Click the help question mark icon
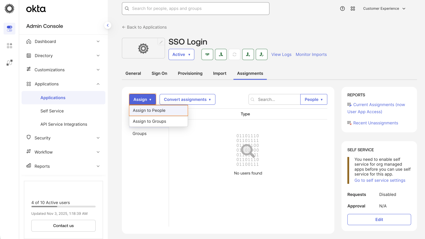The width and height of the screenshot is (425, 239). 342,8
